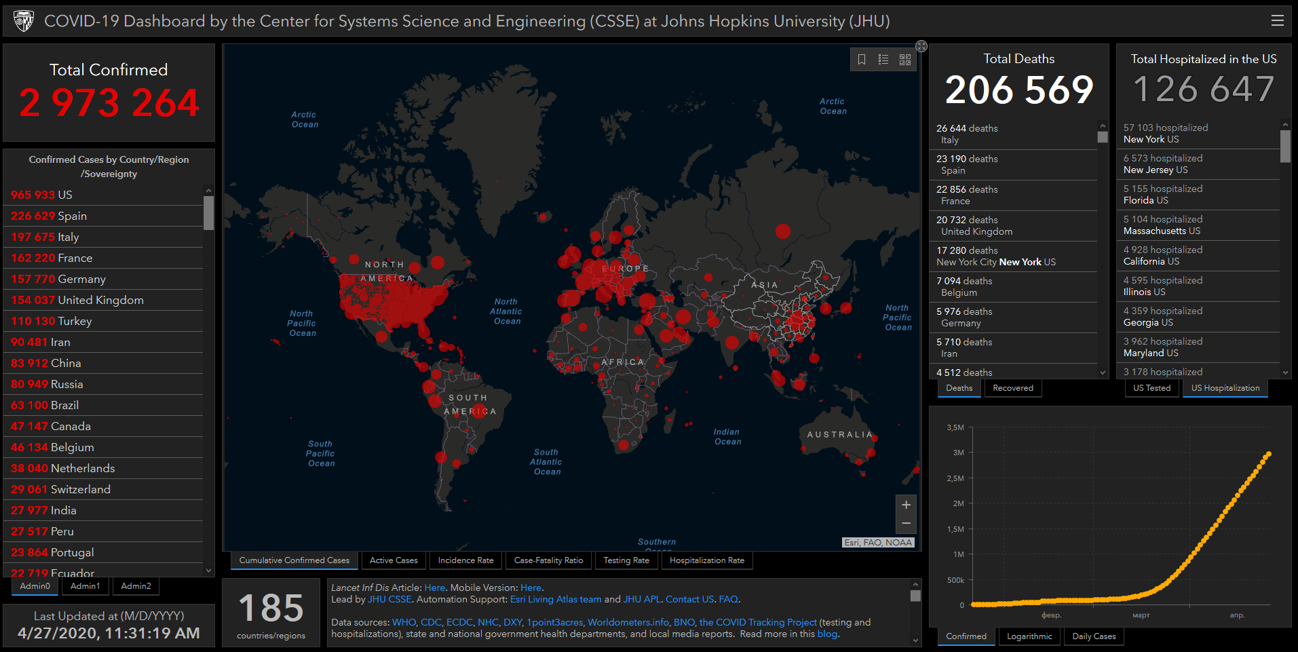
Task: Click the Esri, FAO, NOAA attribution
Action: 878,542
